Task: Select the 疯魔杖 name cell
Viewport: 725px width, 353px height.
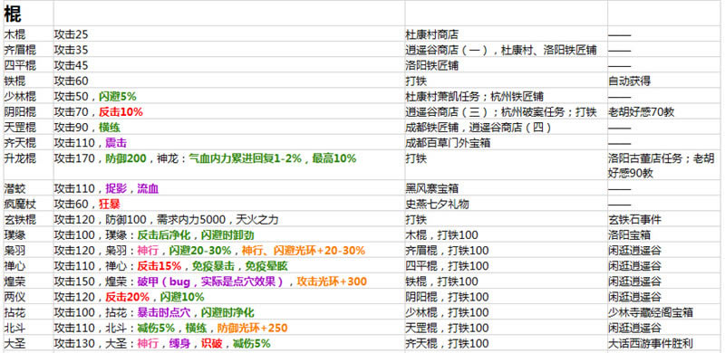Action: (x=28, y=204)
